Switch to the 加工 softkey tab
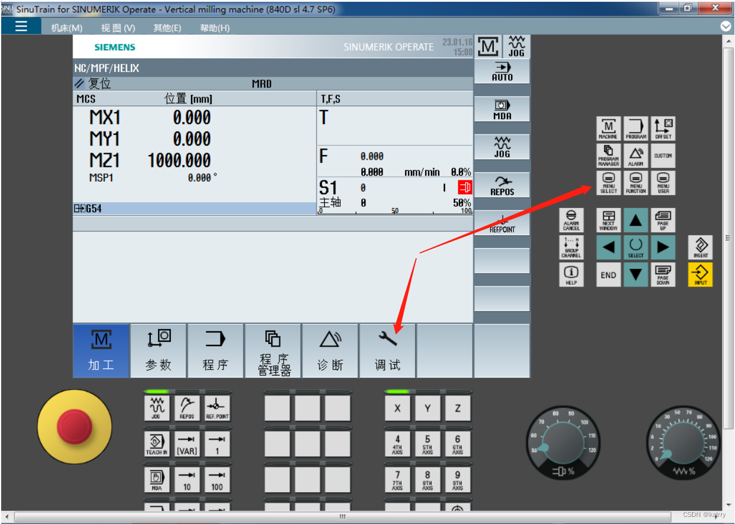 101,351
